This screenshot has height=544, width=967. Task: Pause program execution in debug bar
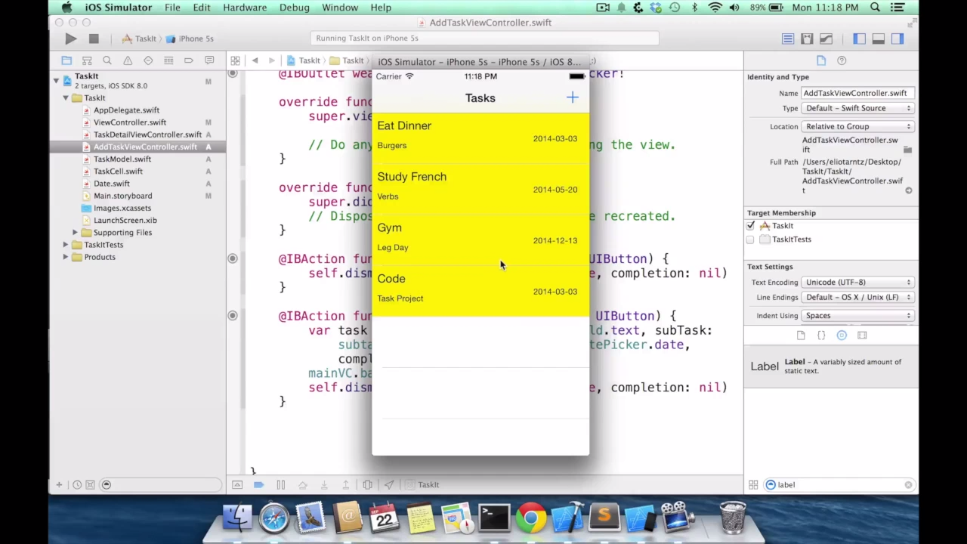click(x=280, y=485)
